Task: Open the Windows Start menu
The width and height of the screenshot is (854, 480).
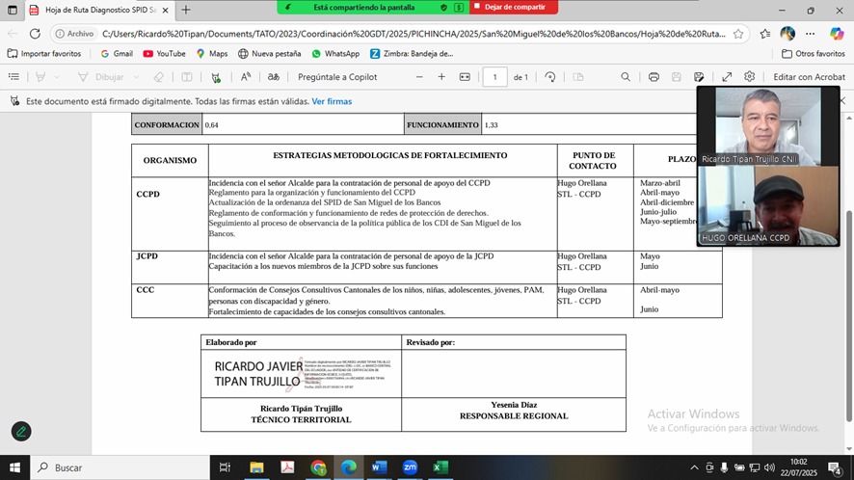Action: coord(14,467)
